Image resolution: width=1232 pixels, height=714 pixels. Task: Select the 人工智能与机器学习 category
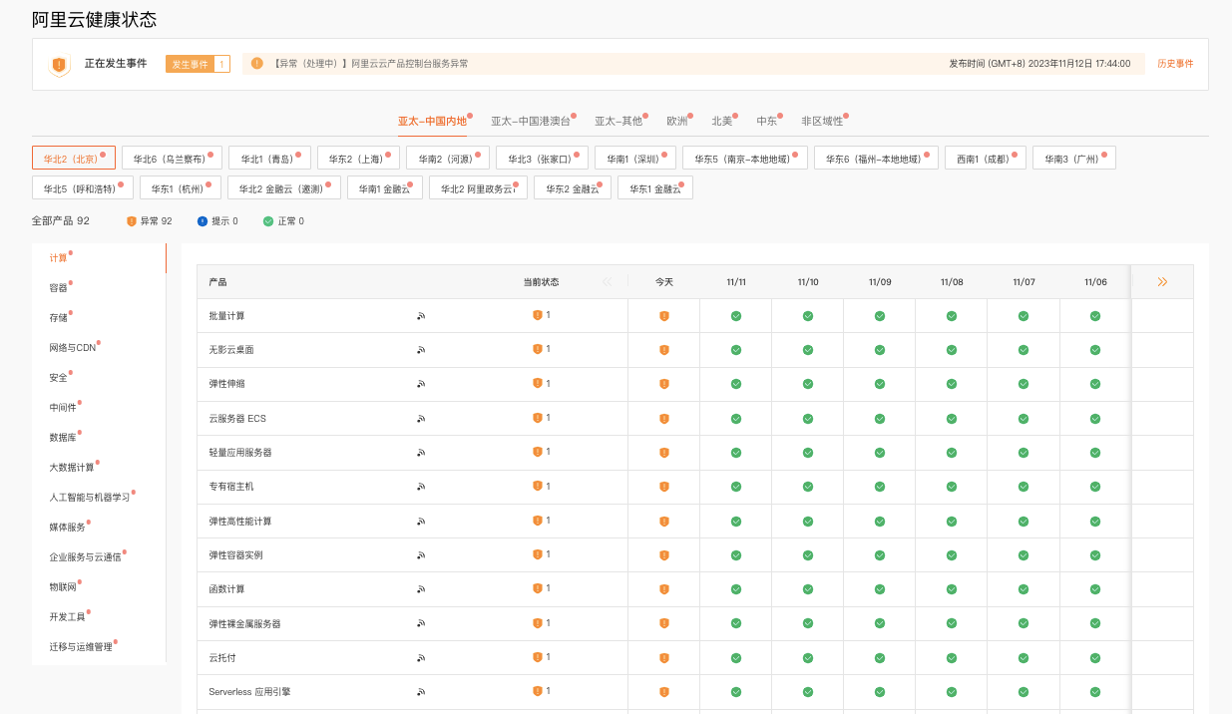point(90,498)
